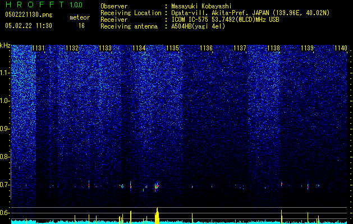Image resolution: width=353 pixels, height=224 pixels.
Task: Click the meteor echo just after 1138
Action: coord(282,184)
